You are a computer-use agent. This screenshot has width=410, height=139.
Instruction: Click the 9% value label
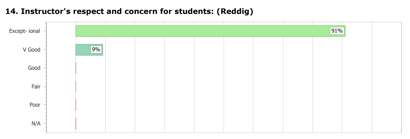[96, 50]
